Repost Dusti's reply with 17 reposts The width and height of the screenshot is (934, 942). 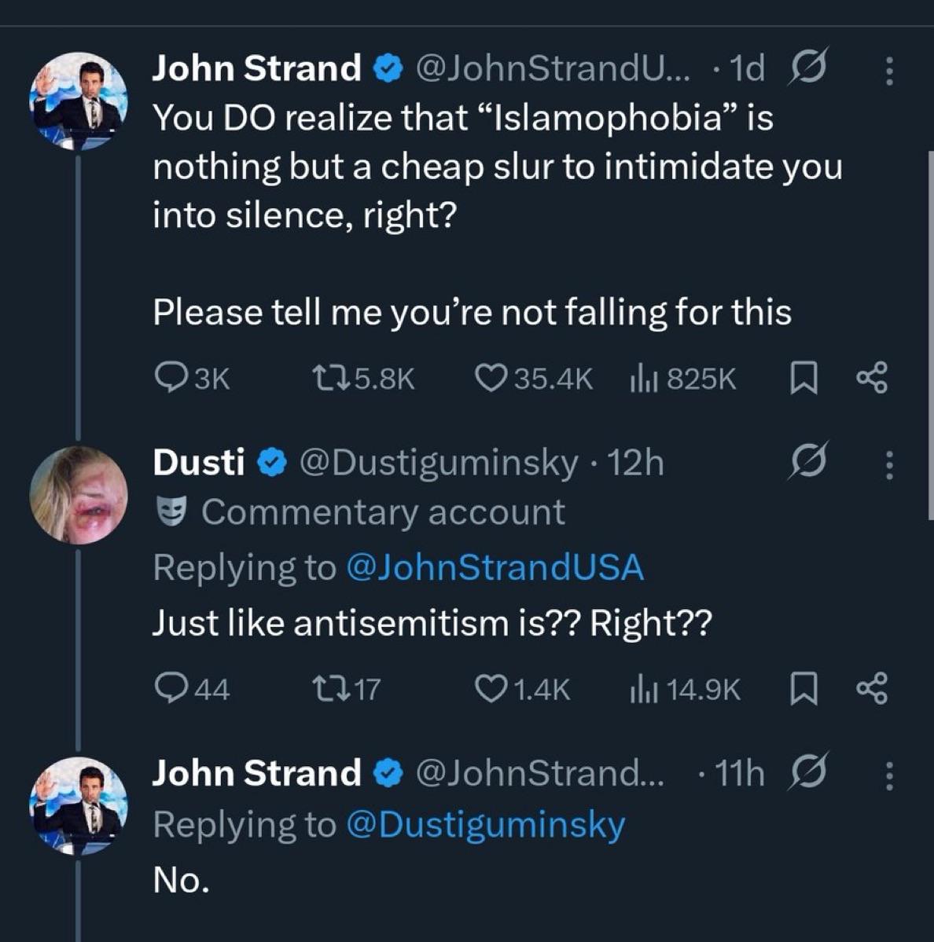(347, 688)
